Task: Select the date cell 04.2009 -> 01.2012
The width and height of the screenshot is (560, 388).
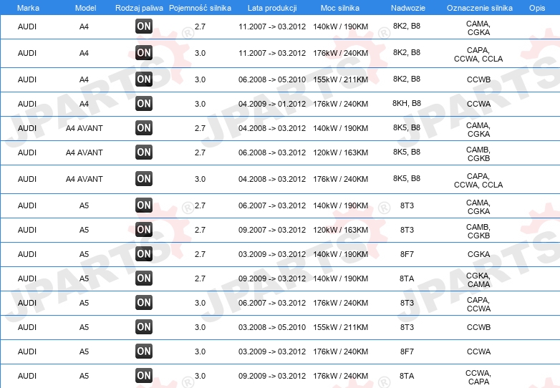Action: [x=272, y=104]
